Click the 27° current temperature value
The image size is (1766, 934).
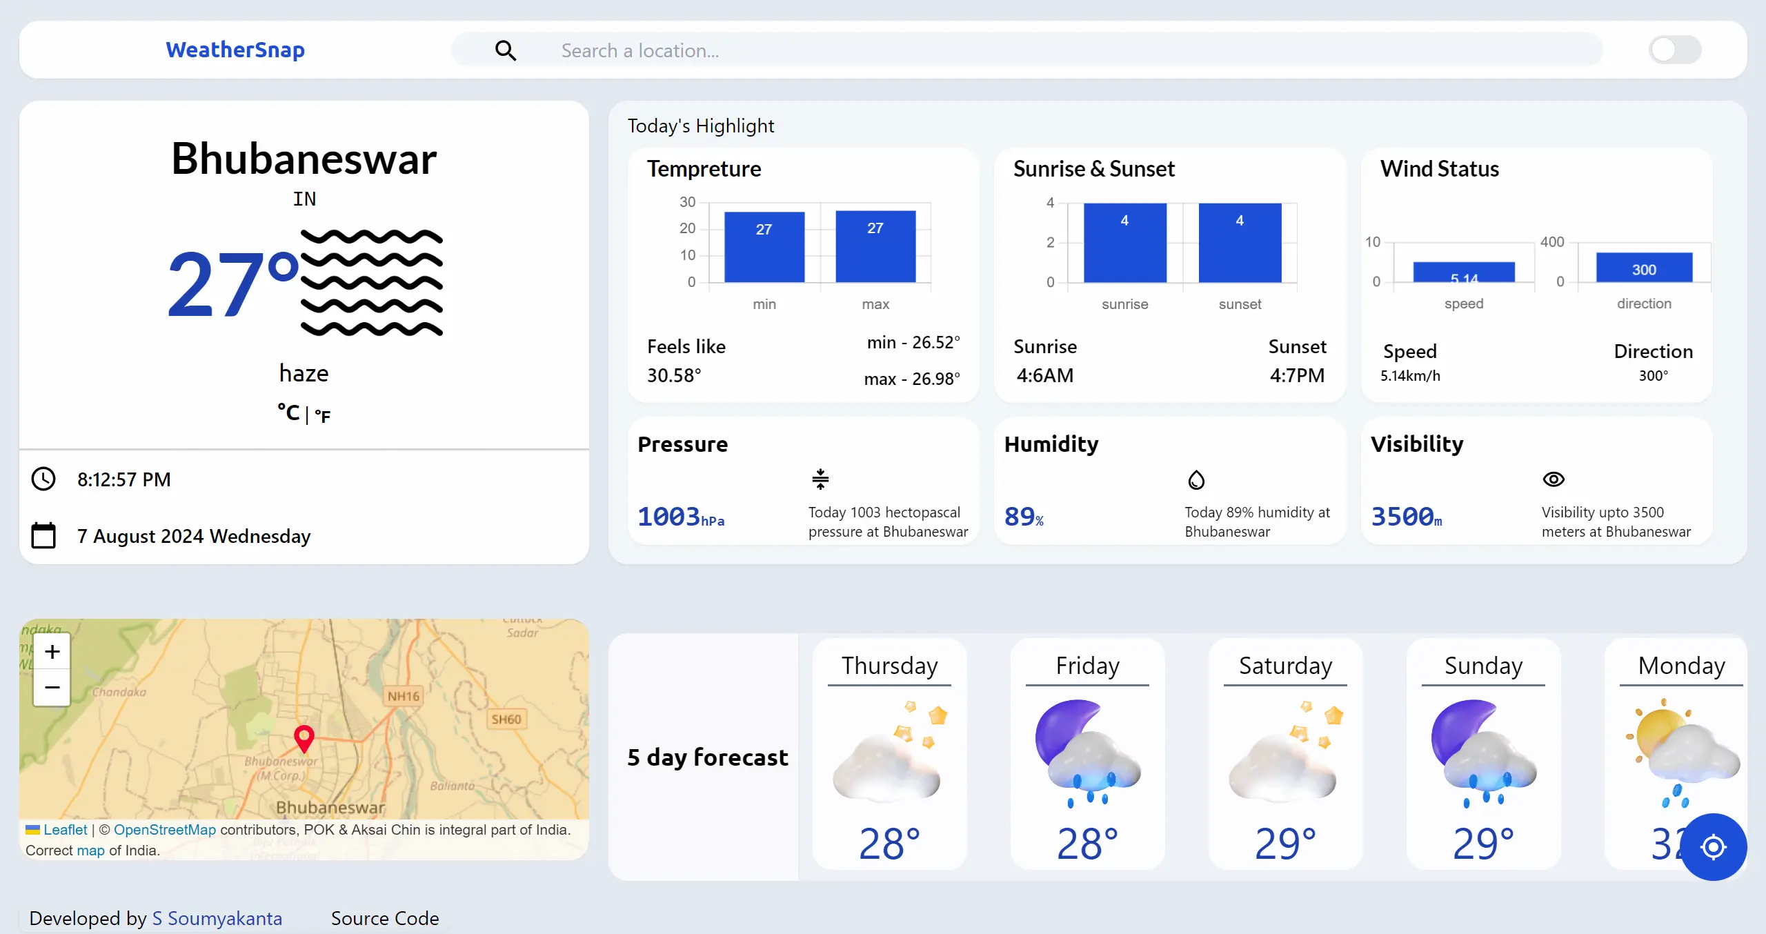coord(232,284)
